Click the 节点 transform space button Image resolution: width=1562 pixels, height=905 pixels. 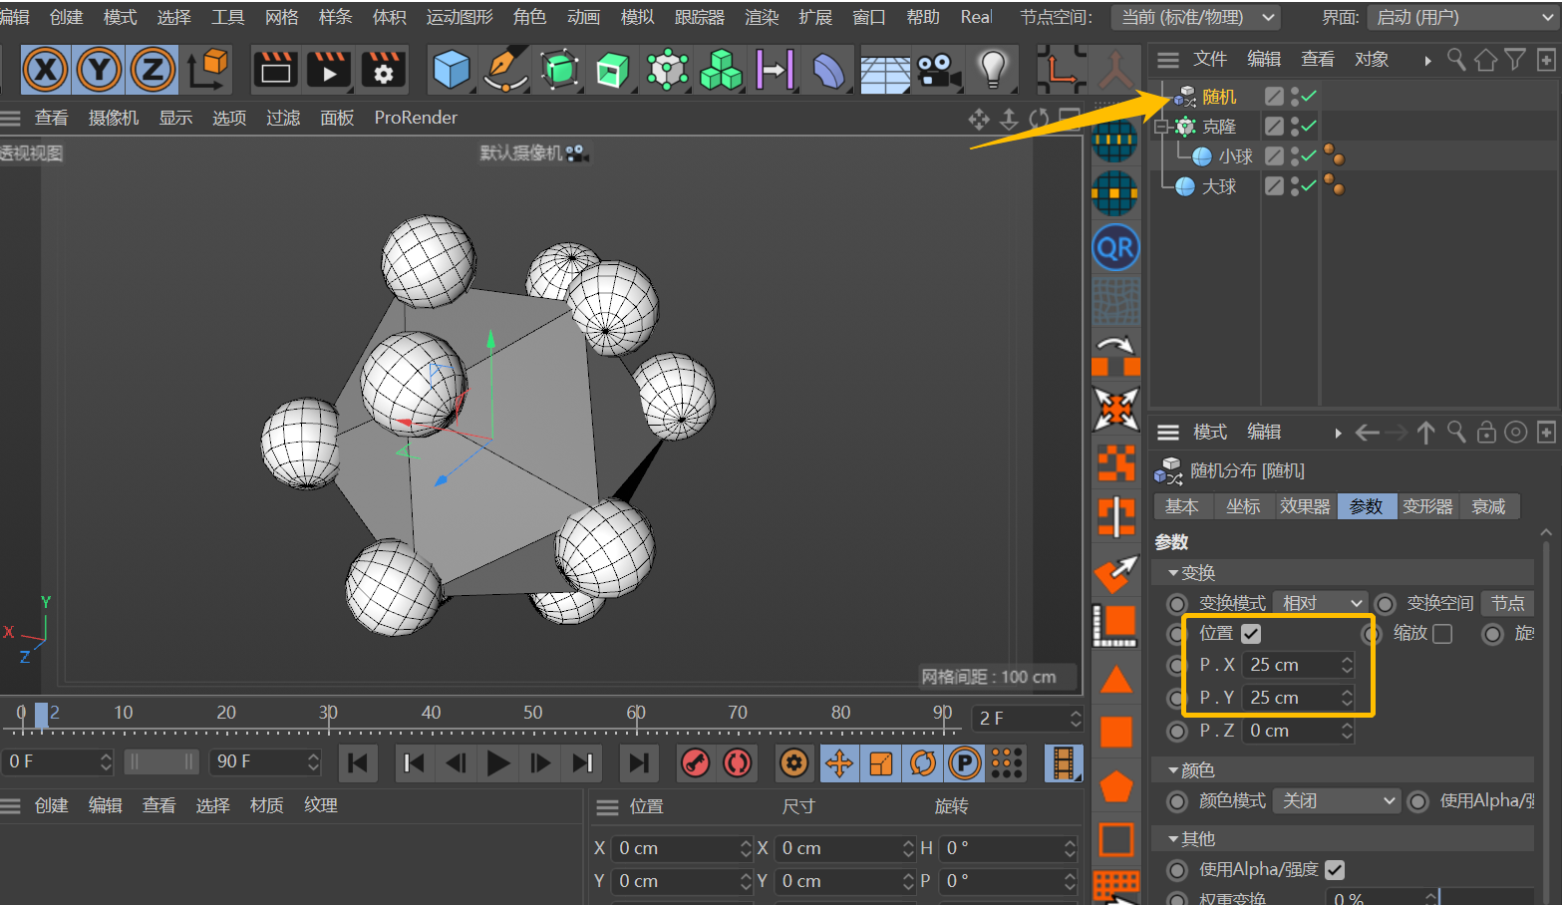[x=1507, y=603]
